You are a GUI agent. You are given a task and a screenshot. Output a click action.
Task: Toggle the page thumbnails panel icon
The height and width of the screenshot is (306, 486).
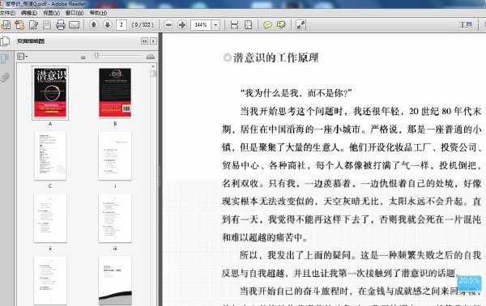pos(5,41)
